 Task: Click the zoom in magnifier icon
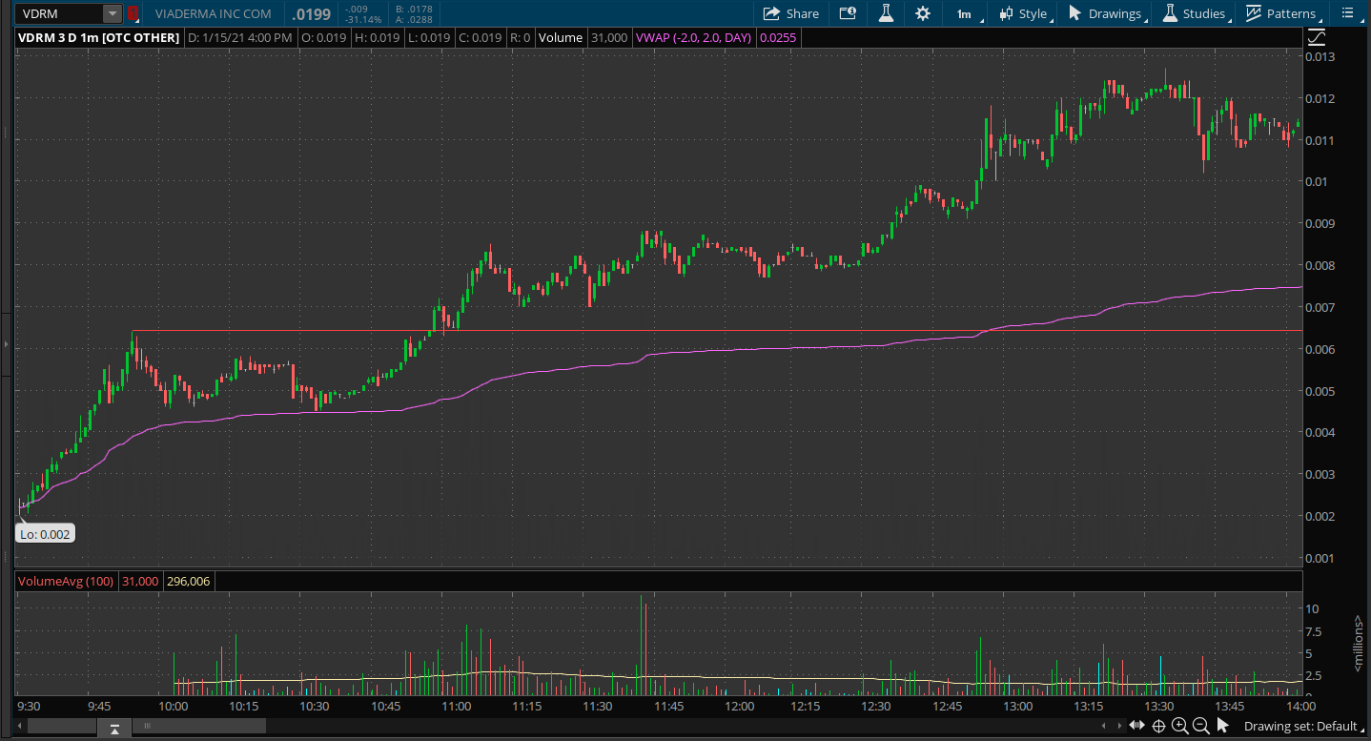click(x=1180, y=727)
